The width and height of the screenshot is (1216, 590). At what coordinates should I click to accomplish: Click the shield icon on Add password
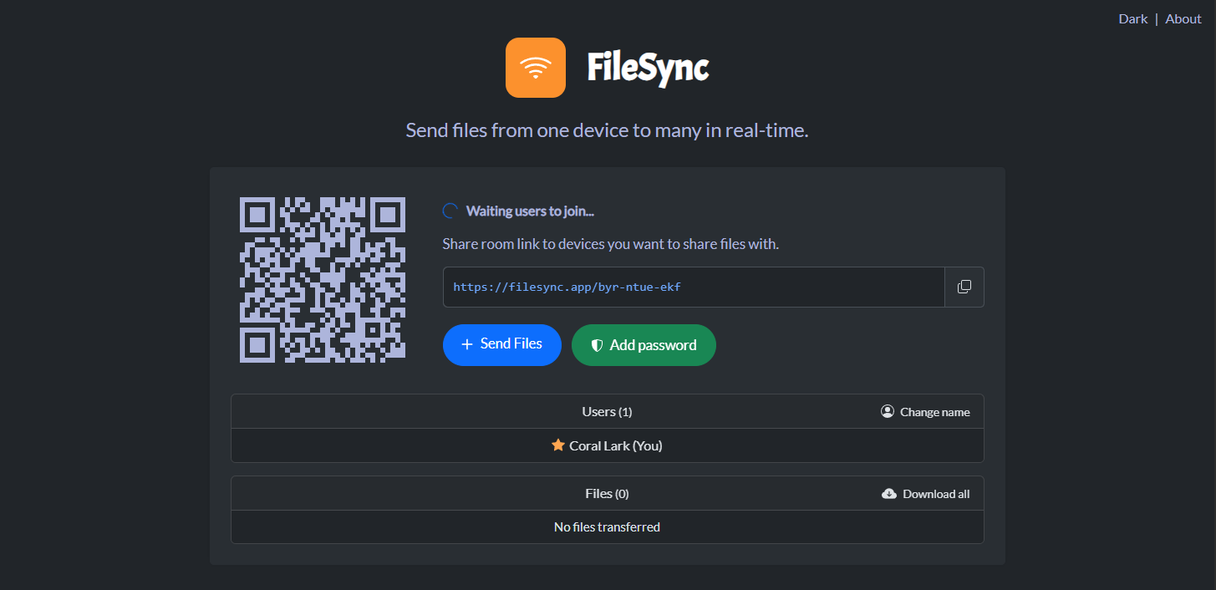597,345
